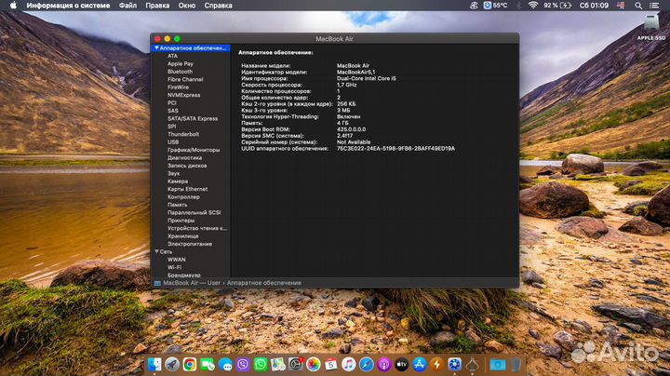The height and width of the screenshot is (376, 670).
Task: Open Notification Center list icon
Action: tap(654, 6)
